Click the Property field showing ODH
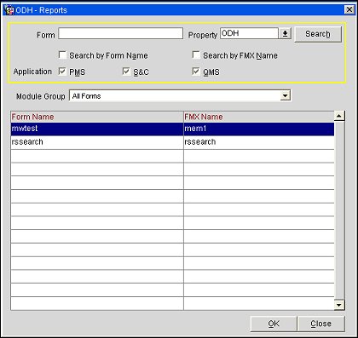358x338 pixels. (249, 33)
